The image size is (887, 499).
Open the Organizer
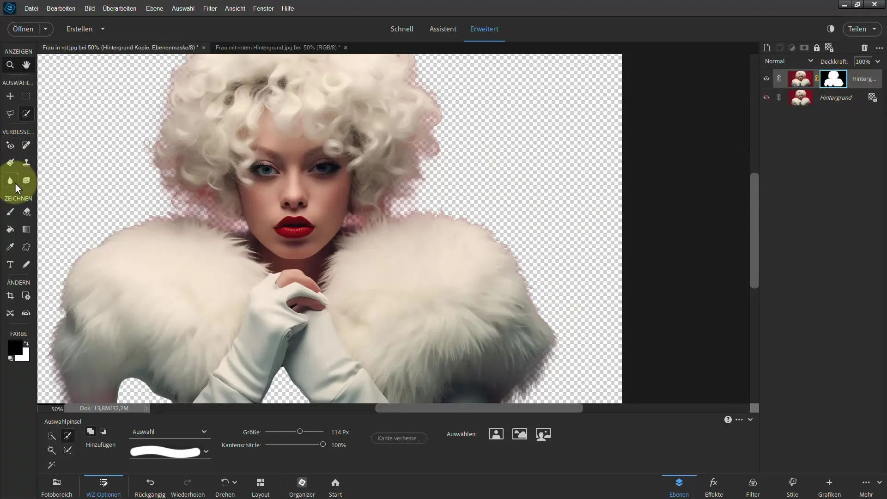302,487
